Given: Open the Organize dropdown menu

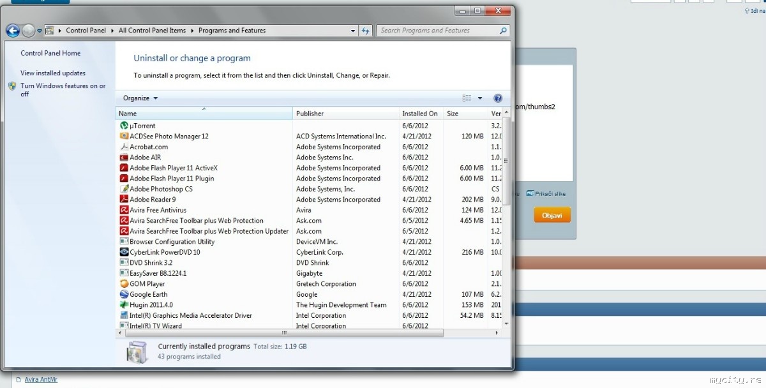Looking at the screenshot, I should [140, 98].
